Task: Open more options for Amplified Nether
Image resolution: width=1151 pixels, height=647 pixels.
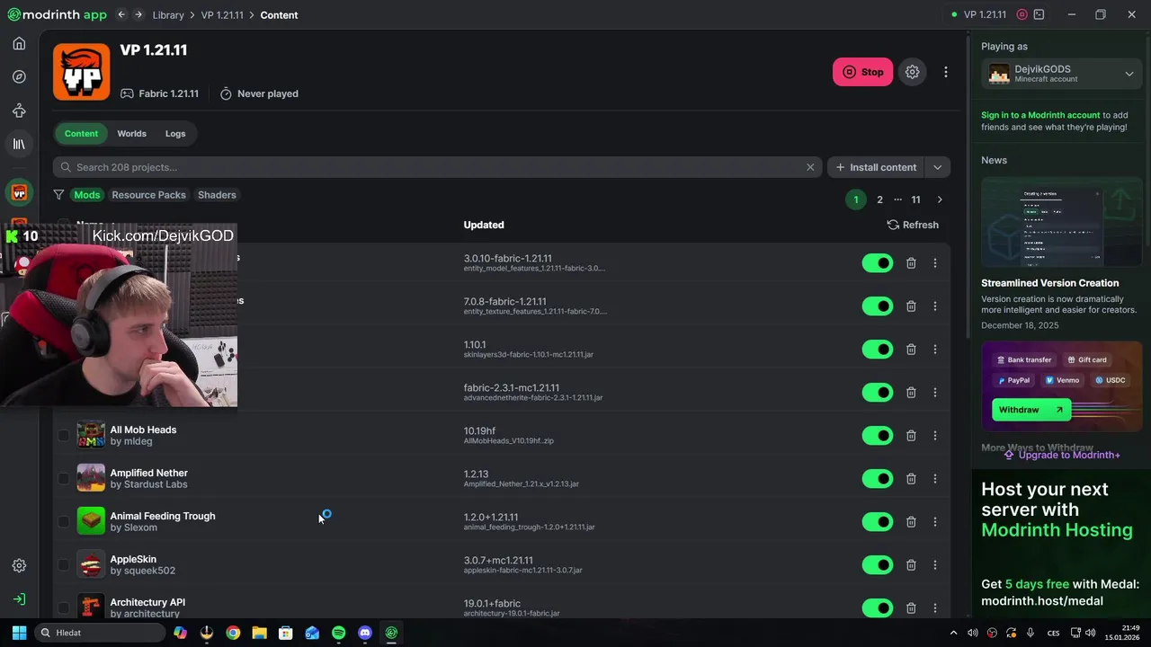Action: pyautogui.click(x=935, y=479)
